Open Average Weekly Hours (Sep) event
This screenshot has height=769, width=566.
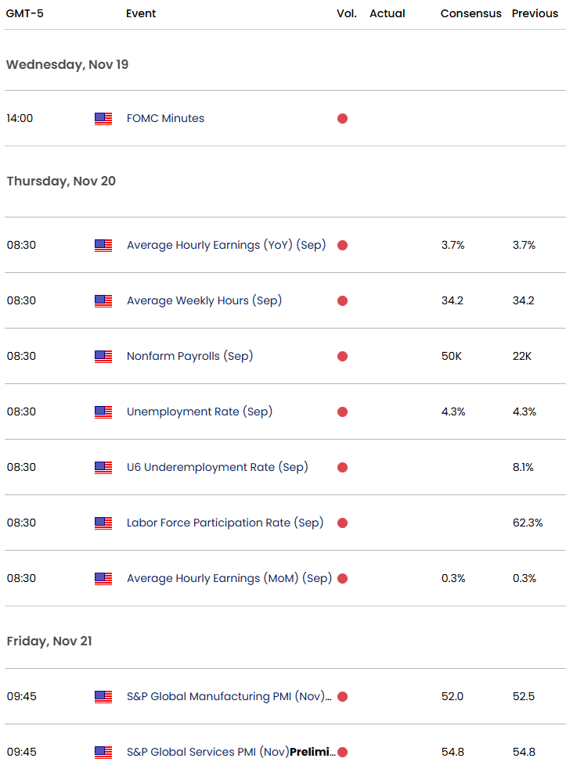pos(204,301)
